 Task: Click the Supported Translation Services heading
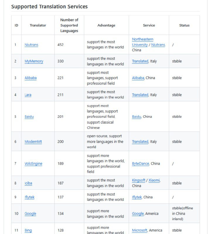49,6
